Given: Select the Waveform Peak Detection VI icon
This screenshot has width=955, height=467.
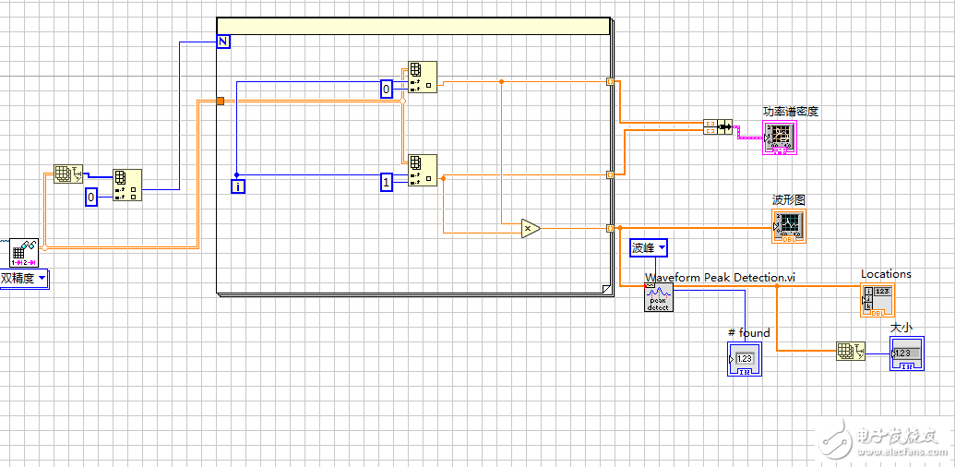Looking at the screenshot, I should coord(659,298).
